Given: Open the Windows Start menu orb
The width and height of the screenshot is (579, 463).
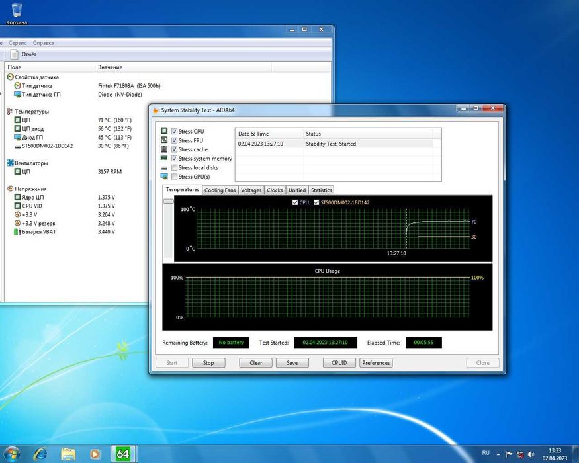Looking at the screenshot, I should click(11, 454).
